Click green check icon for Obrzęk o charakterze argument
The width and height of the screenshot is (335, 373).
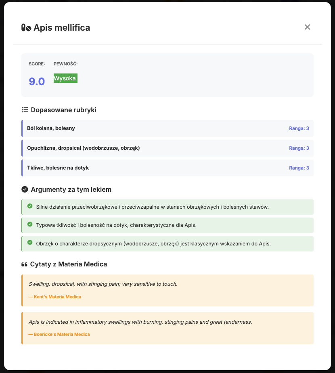pyautogui.click(x=30, y=242)
